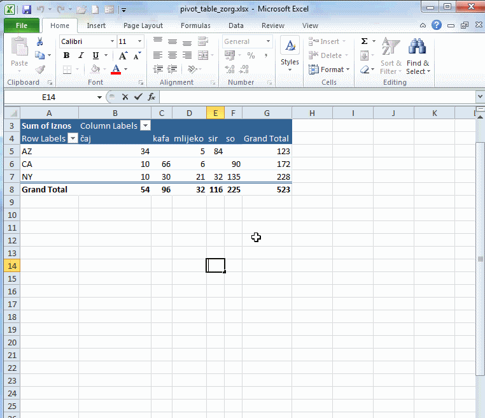Open the Format cells menu button
485x418 pixels.
[x=328, y=69]
